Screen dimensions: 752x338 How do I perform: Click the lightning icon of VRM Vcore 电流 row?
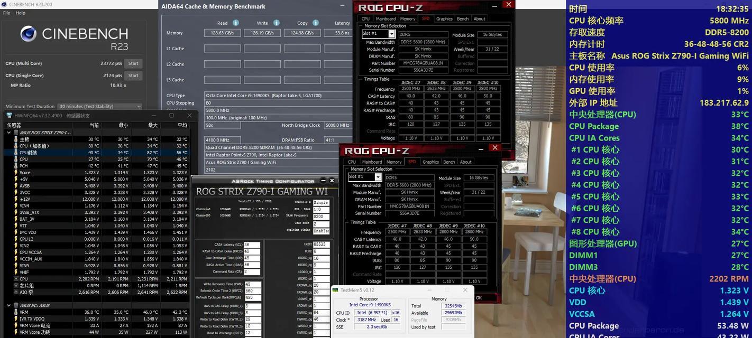(x=16, y=326)
